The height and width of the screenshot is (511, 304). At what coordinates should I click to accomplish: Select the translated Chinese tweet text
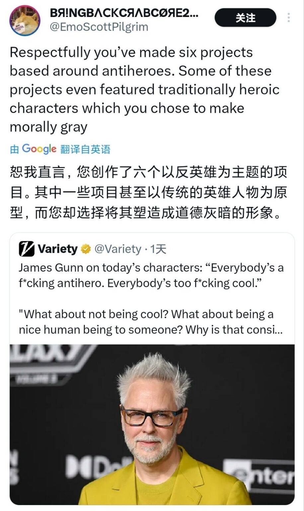148,193
